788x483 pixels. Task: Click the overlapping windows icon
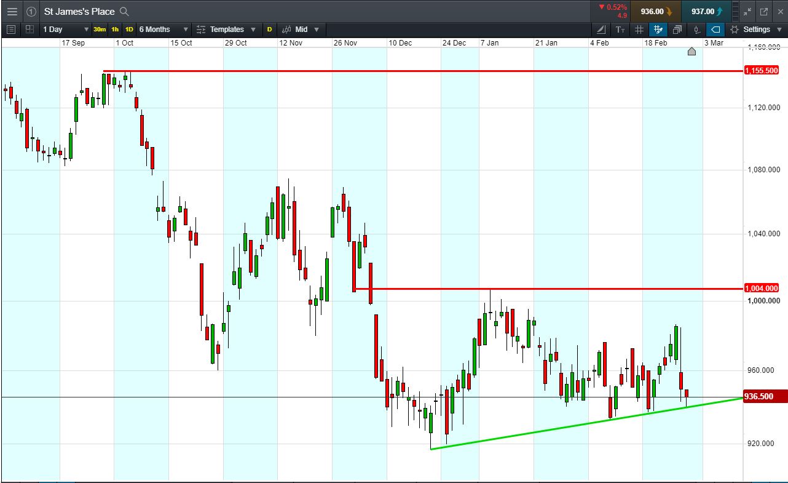click(x=677, y=29)
